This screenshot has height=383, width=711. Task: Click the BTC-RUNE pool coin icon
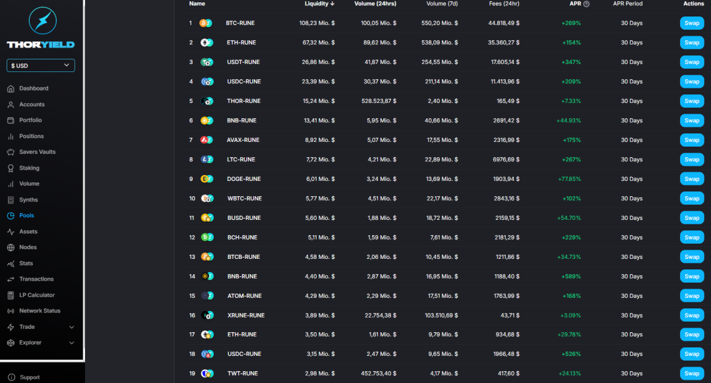pos(206,23)
